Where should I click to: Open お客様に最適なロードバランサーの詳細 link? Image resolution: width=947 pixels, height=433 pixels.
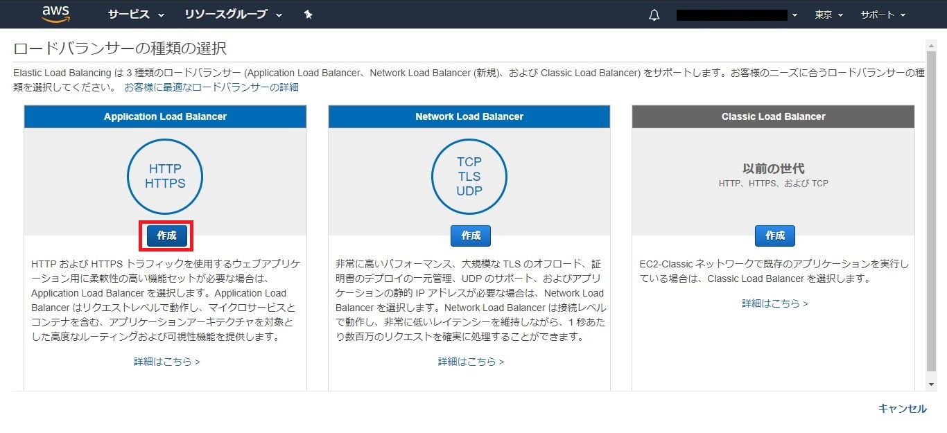coord(211,87)
